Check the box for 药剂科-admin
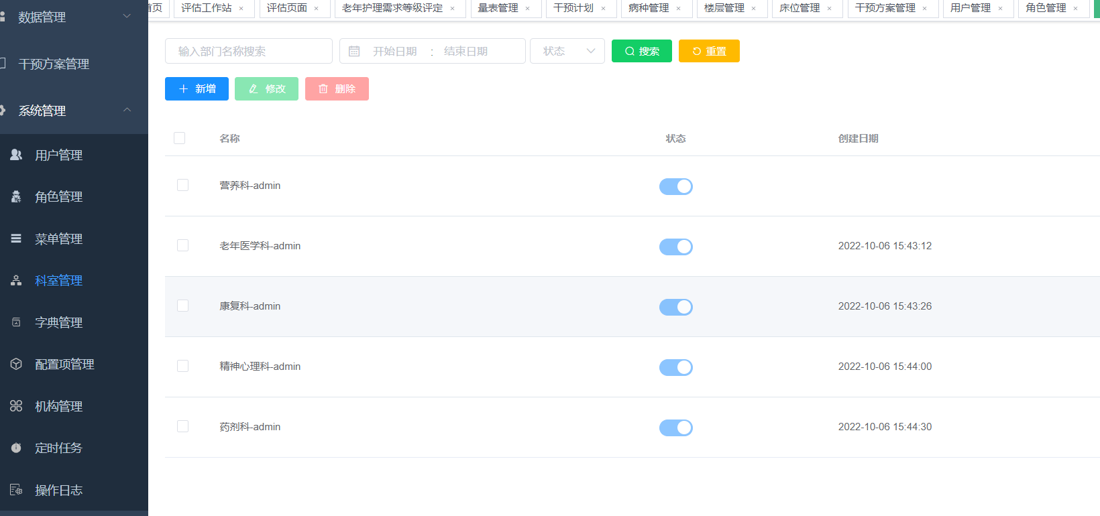Image resolution: width=1100 pixels, height=516 pixels. (182, 426)
